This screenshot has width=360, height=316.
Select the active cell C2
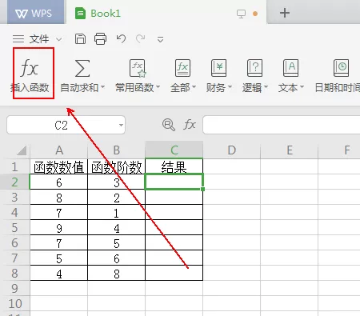[174, 182]
